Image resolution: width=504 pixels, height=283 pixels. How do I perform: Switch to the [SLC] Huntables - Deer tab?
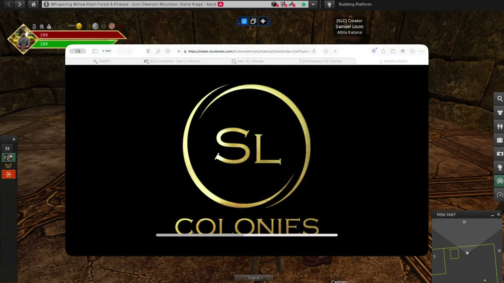173,61
